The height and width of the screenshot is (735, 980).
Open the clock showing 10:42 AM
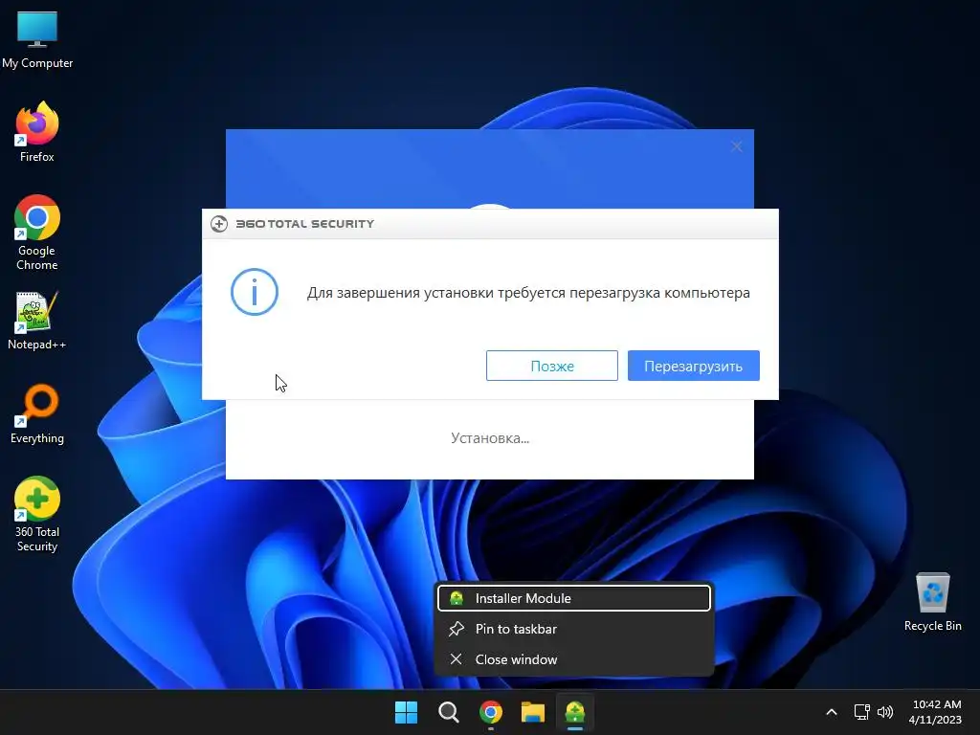coord(936,712)
